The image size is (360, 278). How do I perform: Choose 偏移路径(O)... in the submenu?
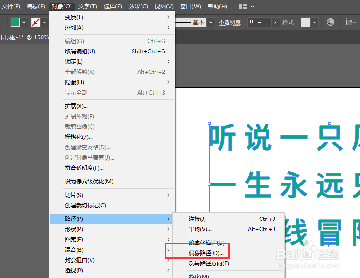tap(230, 253)
